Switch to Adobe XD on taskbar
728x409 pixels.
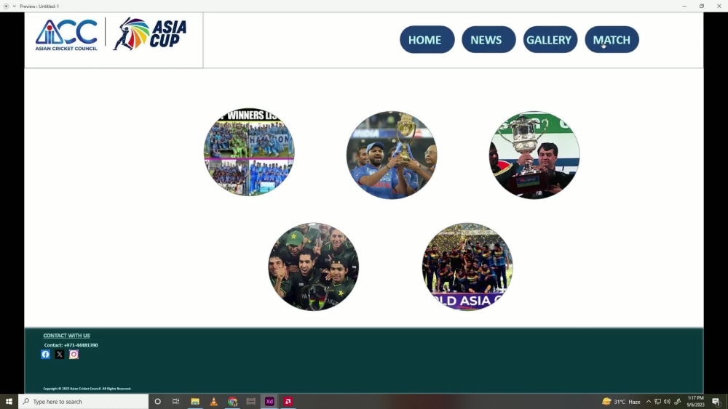pos(269,401)
